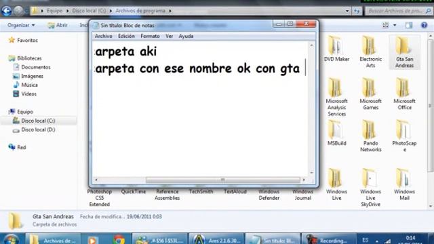Open the Archivo menu in Bloc de notas
Image resolution: width=434 pixels, height=244 pixels.
[104, 36]
